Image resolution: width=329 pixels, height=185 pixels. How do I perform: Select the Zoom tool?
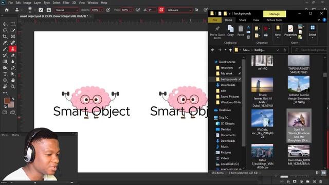click(13, 86)
